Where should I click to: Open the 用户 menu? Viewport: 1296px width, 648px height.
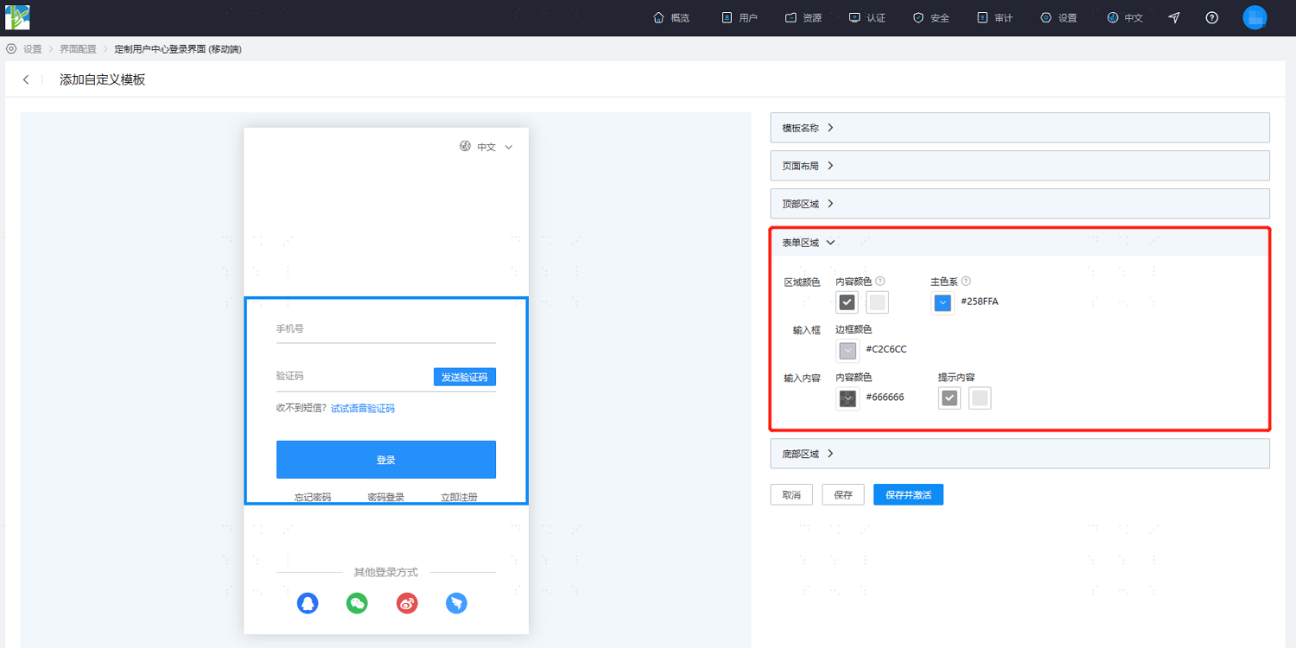coord(740,17)
